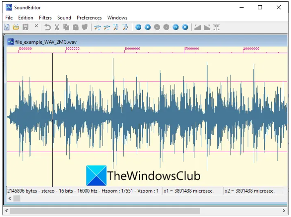Close the file with the small toolbar X
The width and height of the screenshot is (291, 217).
(36, 26)
